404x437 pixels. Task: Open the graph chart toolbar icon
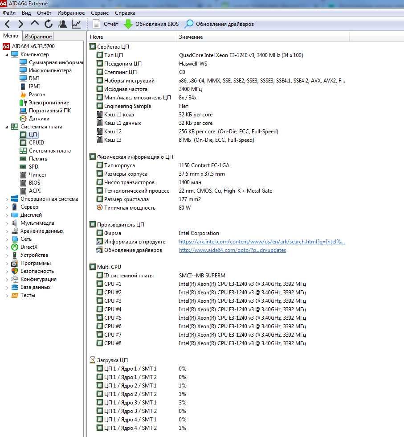(76, 24)
